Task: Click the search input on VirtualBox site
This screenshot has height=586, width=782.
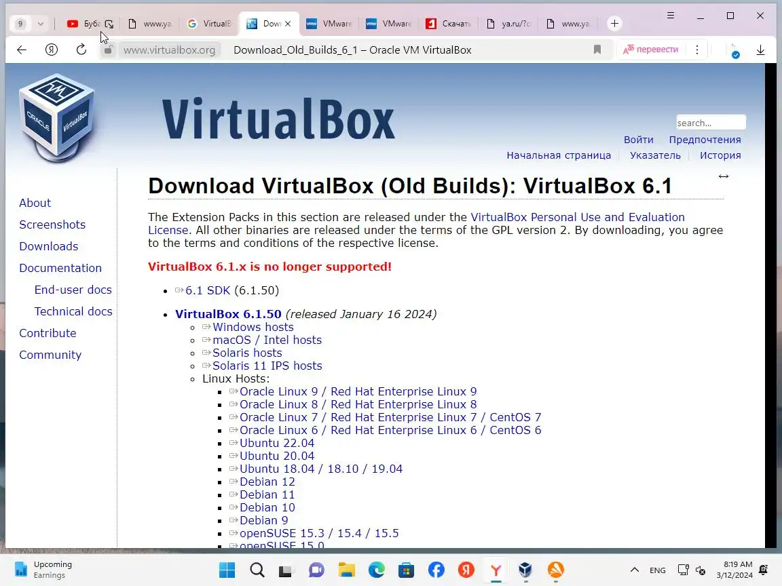Action: pyautogui.click(x=711, y=123)
